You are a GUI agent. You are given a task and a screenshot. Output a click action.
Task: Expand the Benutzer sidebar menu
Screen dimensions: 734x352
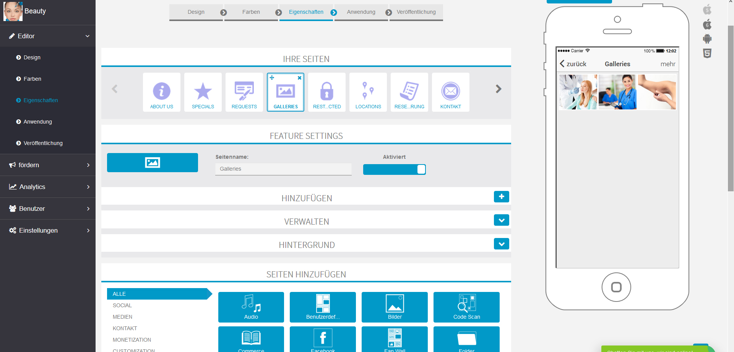[x=48, y=209]
